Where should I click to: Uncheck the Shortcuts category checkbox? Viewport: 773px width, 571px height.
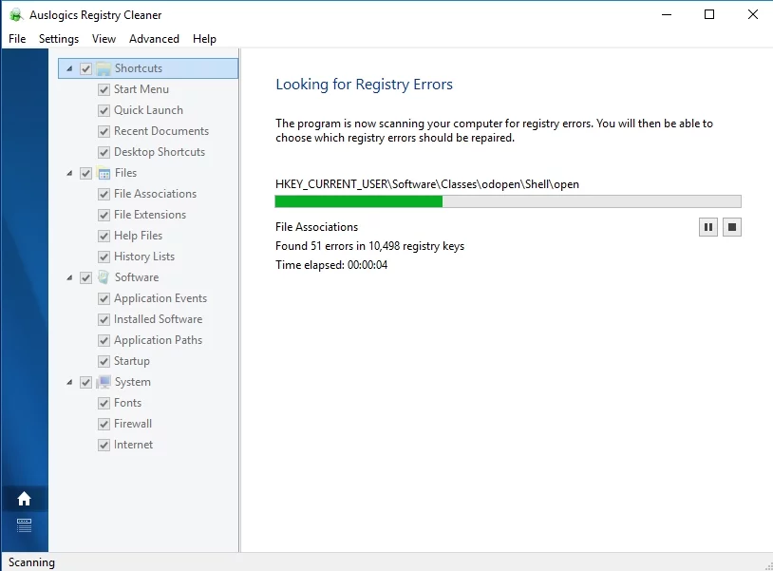click(85, 68)
